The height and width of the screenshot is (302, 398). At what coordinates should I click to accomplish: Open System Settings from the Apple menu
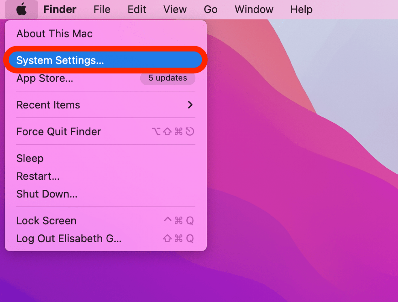click(x=60, y=60)
